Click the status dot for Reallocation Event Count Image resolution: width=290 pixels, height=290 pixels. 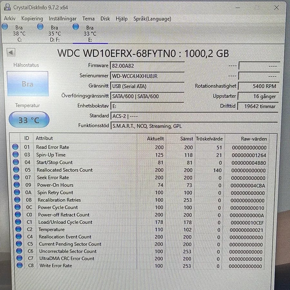coord(19,237)
